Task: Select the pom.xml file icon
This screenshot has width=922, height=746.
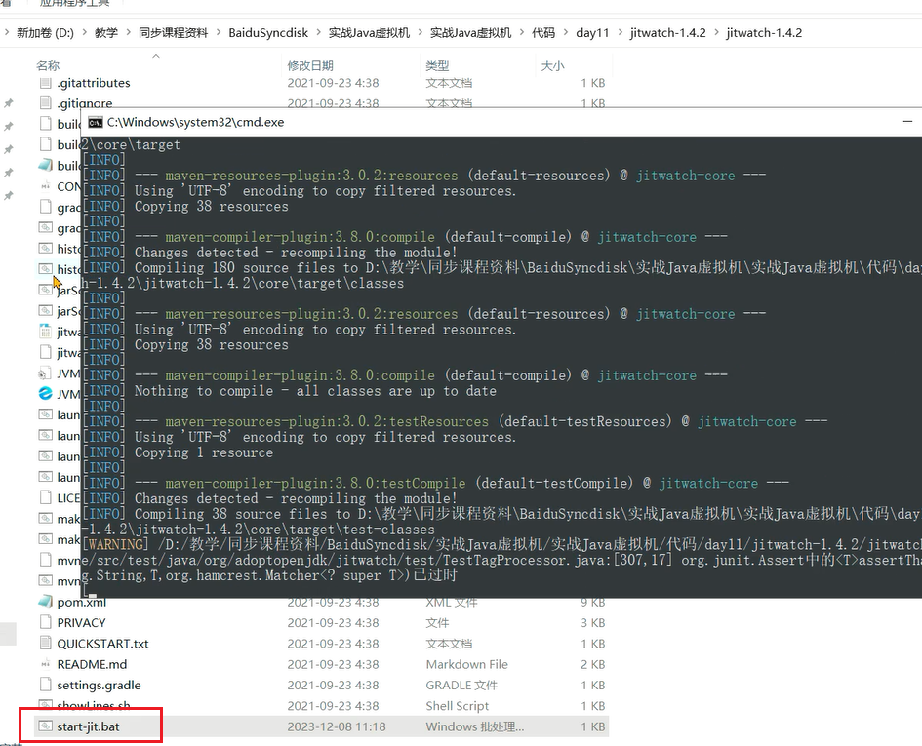Action: click(x=45, y=602)
